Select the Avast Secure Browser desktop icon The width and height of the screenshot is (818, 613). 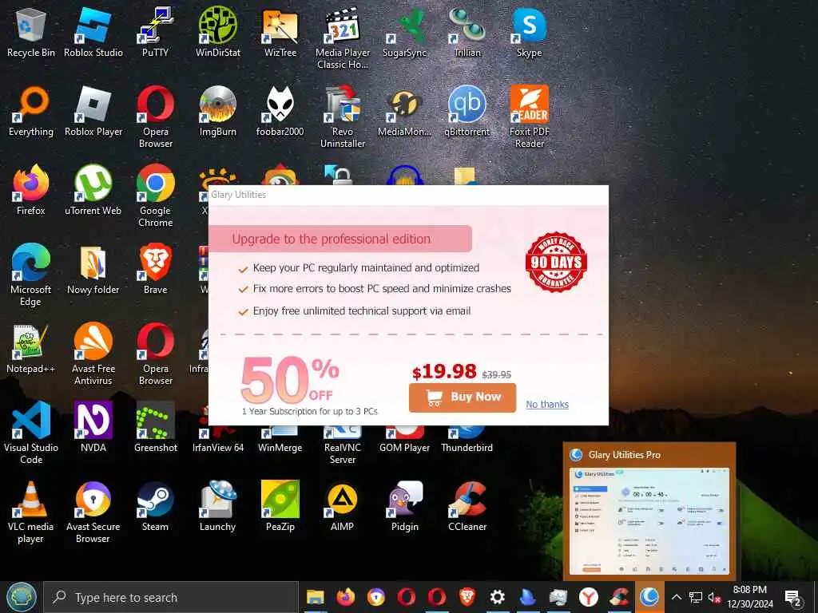click(93, 512)
